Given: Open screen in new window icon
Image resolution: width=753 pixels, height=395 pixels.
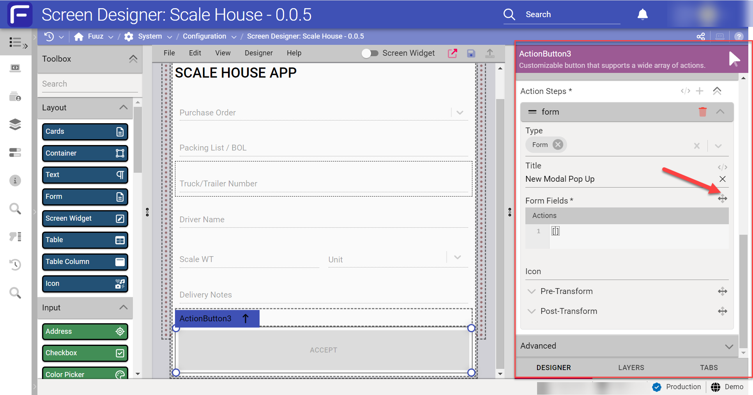Looking at the screenshot, I should [453, 53].
